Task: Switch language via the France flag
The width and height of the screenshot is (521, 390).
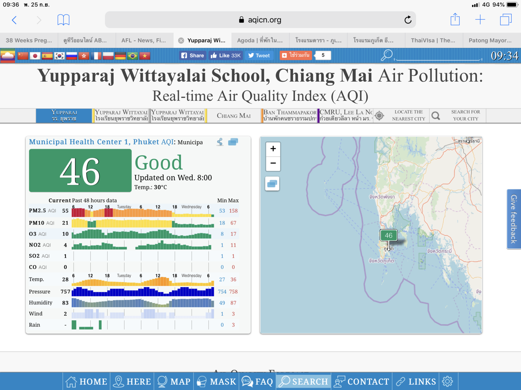Action: pos(96,56)
